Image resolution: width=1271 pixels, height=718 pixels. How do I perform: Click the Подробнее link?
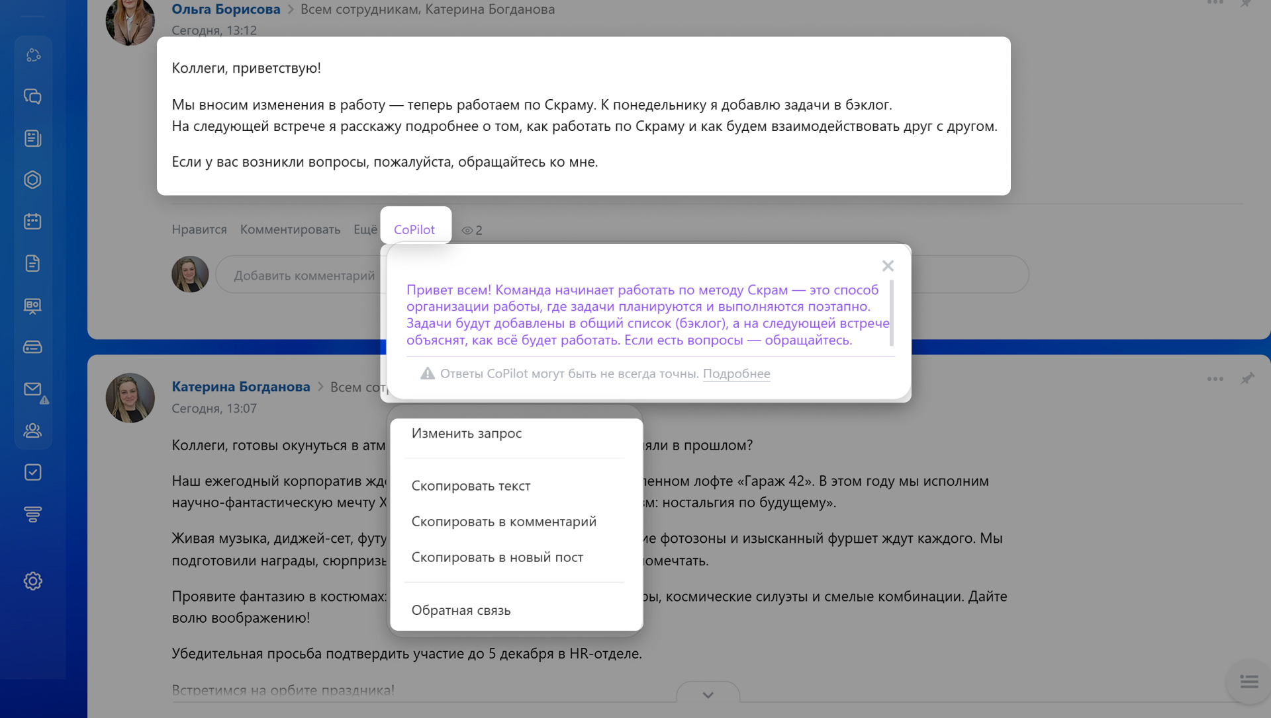(736, 374)
